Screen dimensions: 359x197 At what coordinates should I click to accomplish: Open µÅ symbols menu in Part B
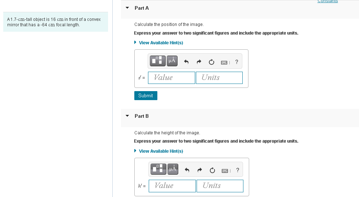pyautogui.click(x=172, y=169)
